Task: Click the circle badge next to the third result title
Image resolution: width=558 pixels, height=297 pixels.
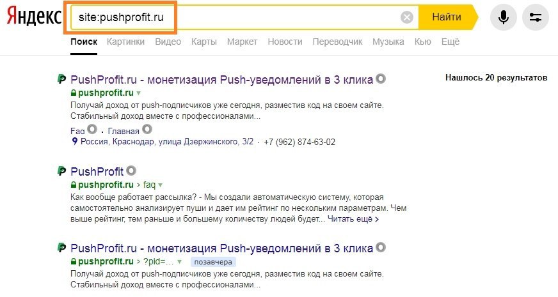Action: [381, 247]
